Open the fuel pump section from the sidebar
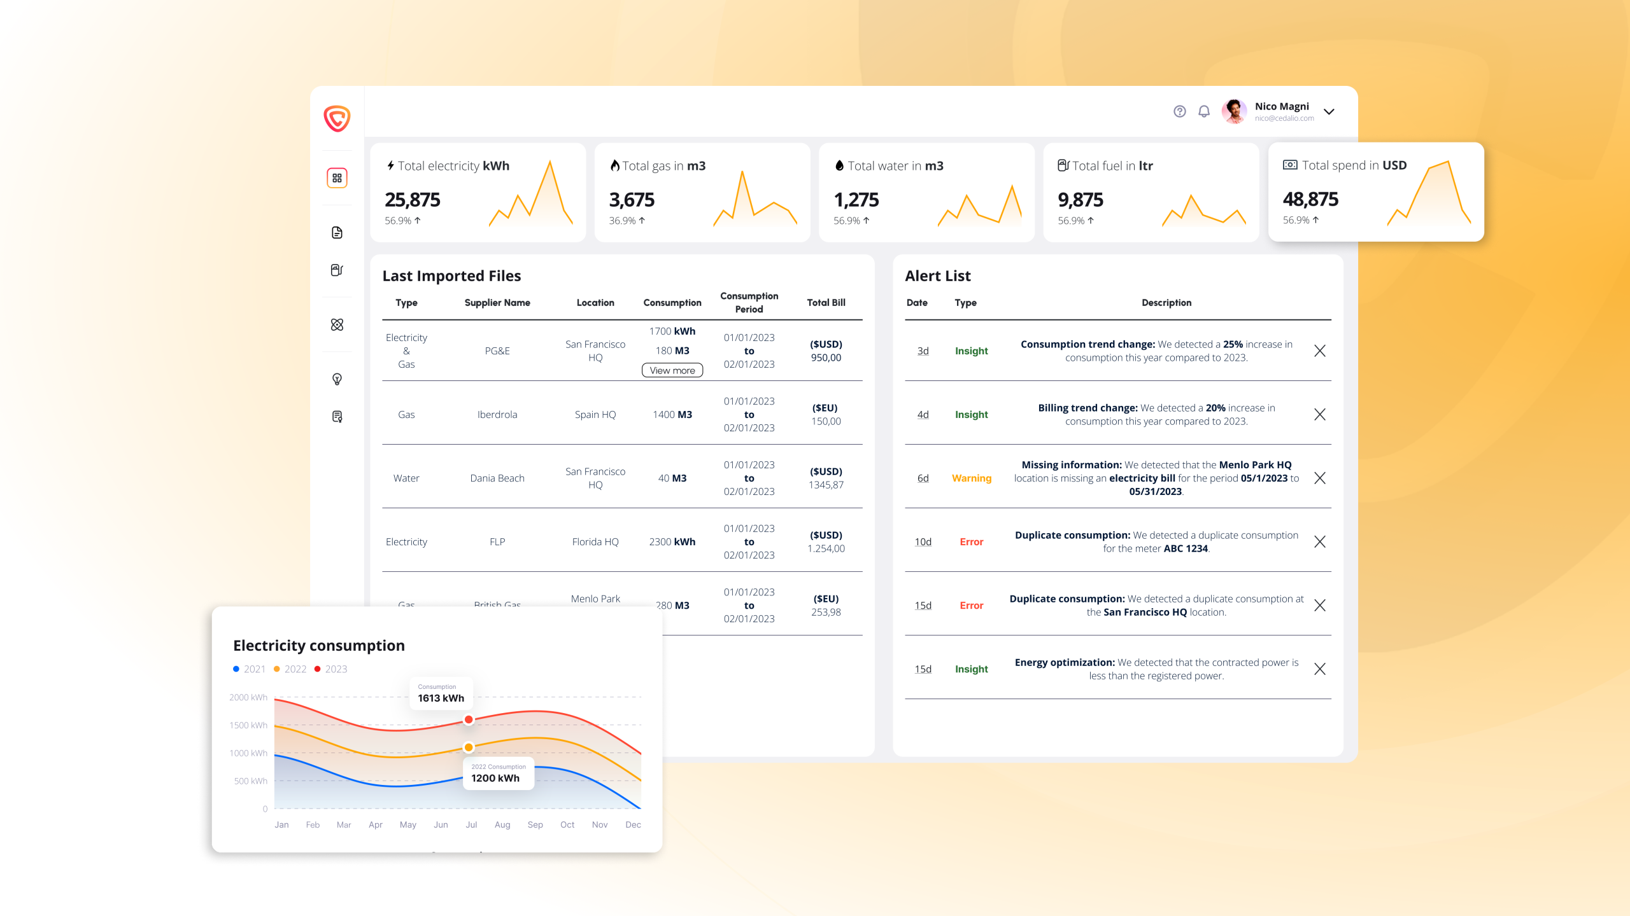1630x916 pixels. click(338, 270)
